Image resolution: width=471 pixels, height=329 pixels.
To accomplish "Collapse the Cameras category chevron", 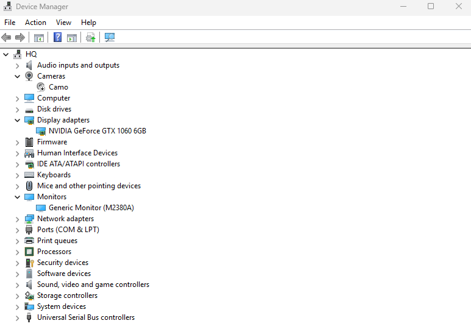I will click(x=18, y=76).
